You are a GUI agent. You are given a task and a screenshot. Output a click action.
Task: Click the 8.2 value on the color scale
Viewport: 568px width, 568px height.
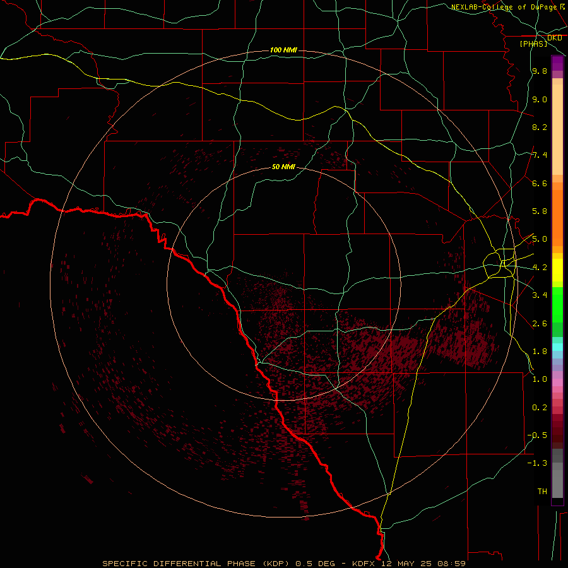(x=540, y=127)
